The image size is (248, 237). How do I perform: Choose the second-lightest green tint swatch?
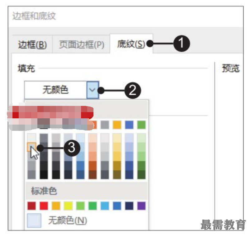[141, 147]
